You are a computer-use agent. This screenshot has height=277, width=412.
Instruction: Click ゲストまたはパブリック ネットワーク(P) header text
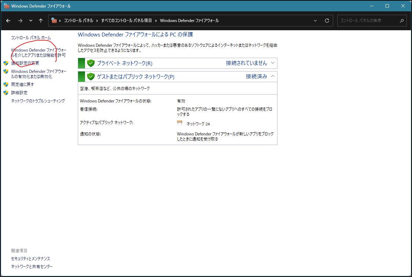(x=136, y=77)
